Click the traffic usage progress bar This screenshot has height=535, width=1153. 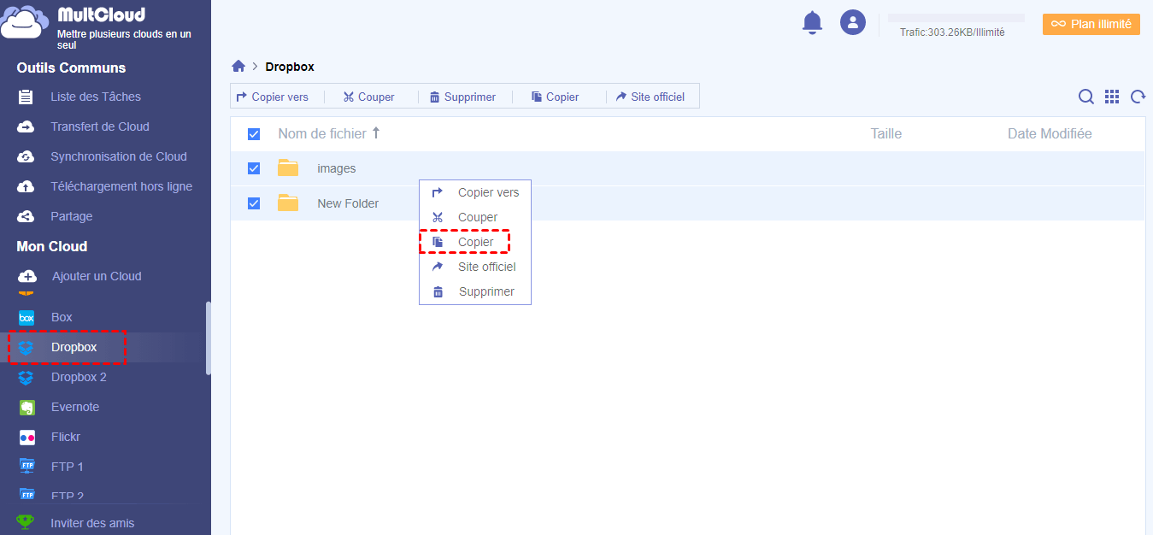pos(956,18)
